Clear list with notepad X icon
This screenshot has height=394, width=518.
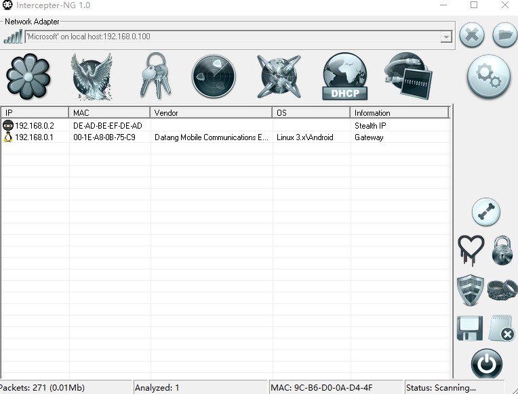[x=502, y=328]
